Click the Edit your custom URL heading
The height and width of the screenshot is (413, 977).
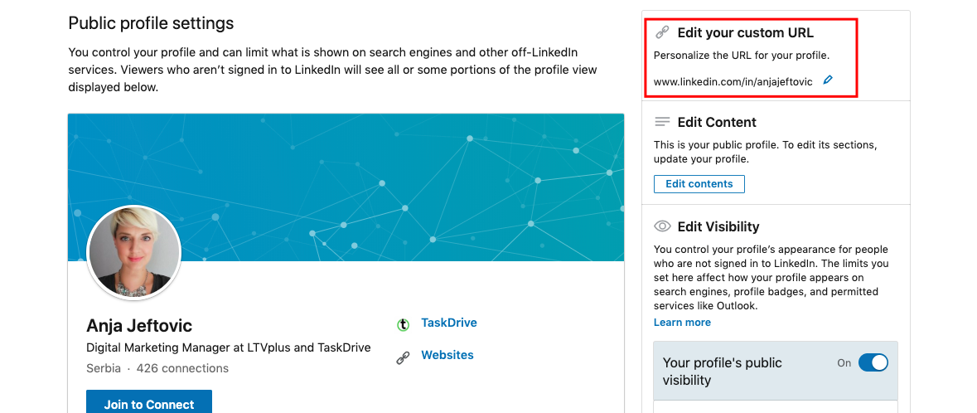(x=745, y=33)
